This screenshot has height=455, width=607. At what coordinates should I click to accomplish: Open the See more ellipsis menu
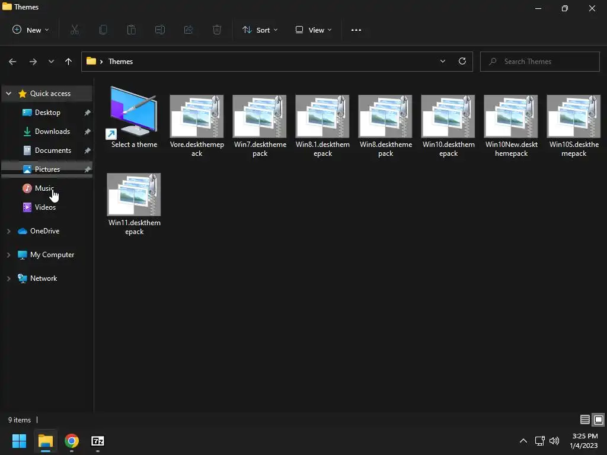click(356, 30)
